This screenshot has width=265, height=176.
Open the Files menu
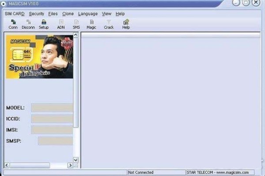point(53,14)
